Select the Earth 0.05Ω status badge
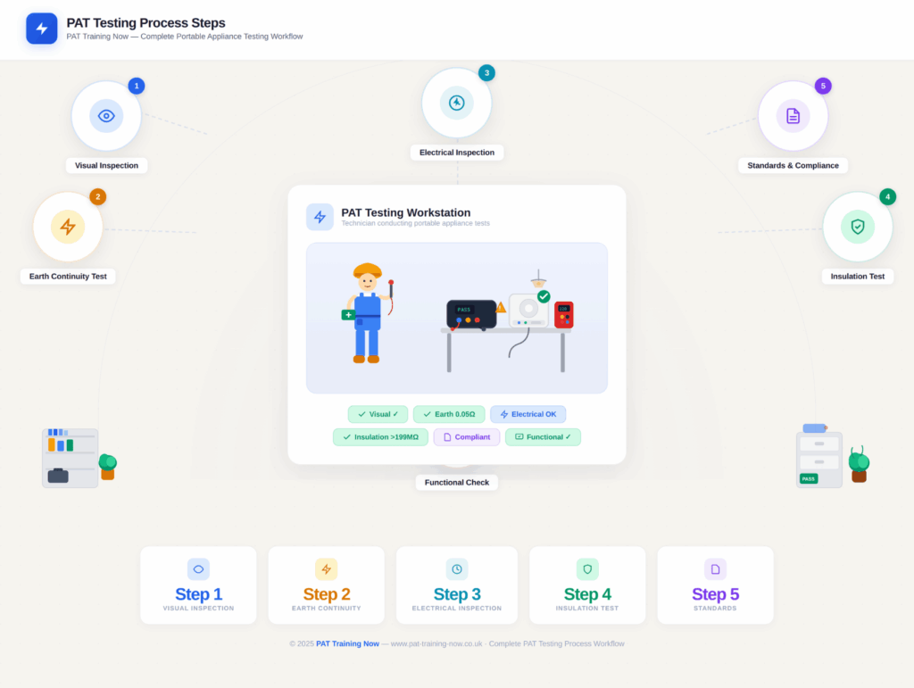Image resolution: width=914 pixels, height=688 pixels. click(x=449, y=414)
